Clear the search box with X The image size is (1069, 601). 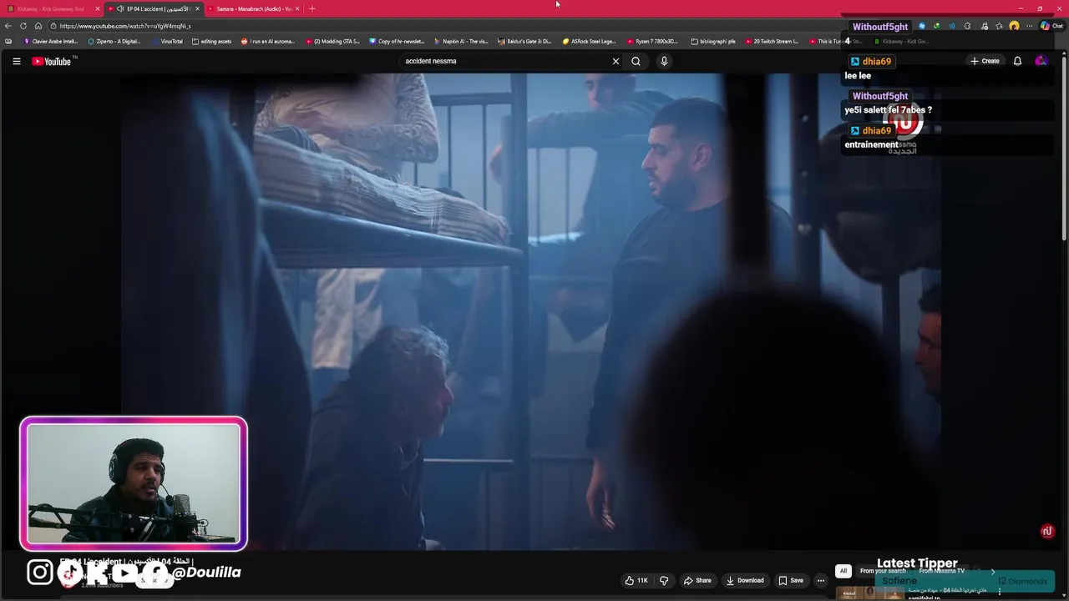point(616,61)
